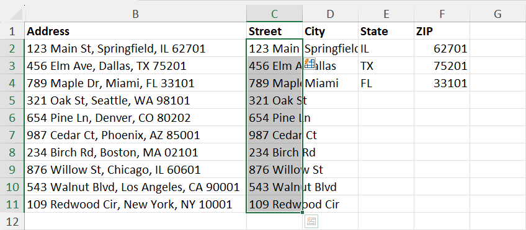The height and width of the screenshot is (230, 526).
Task: Click the Select All corner triangle
Action: pos(16,14)
